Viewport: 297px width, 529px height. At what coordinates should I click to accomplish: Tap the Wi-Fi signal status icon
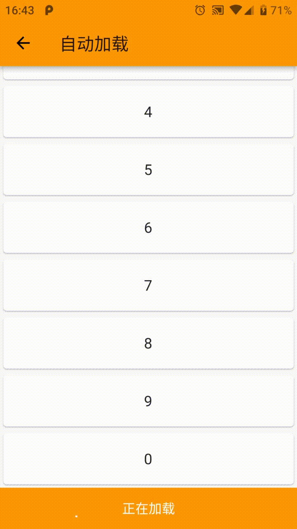236,10
